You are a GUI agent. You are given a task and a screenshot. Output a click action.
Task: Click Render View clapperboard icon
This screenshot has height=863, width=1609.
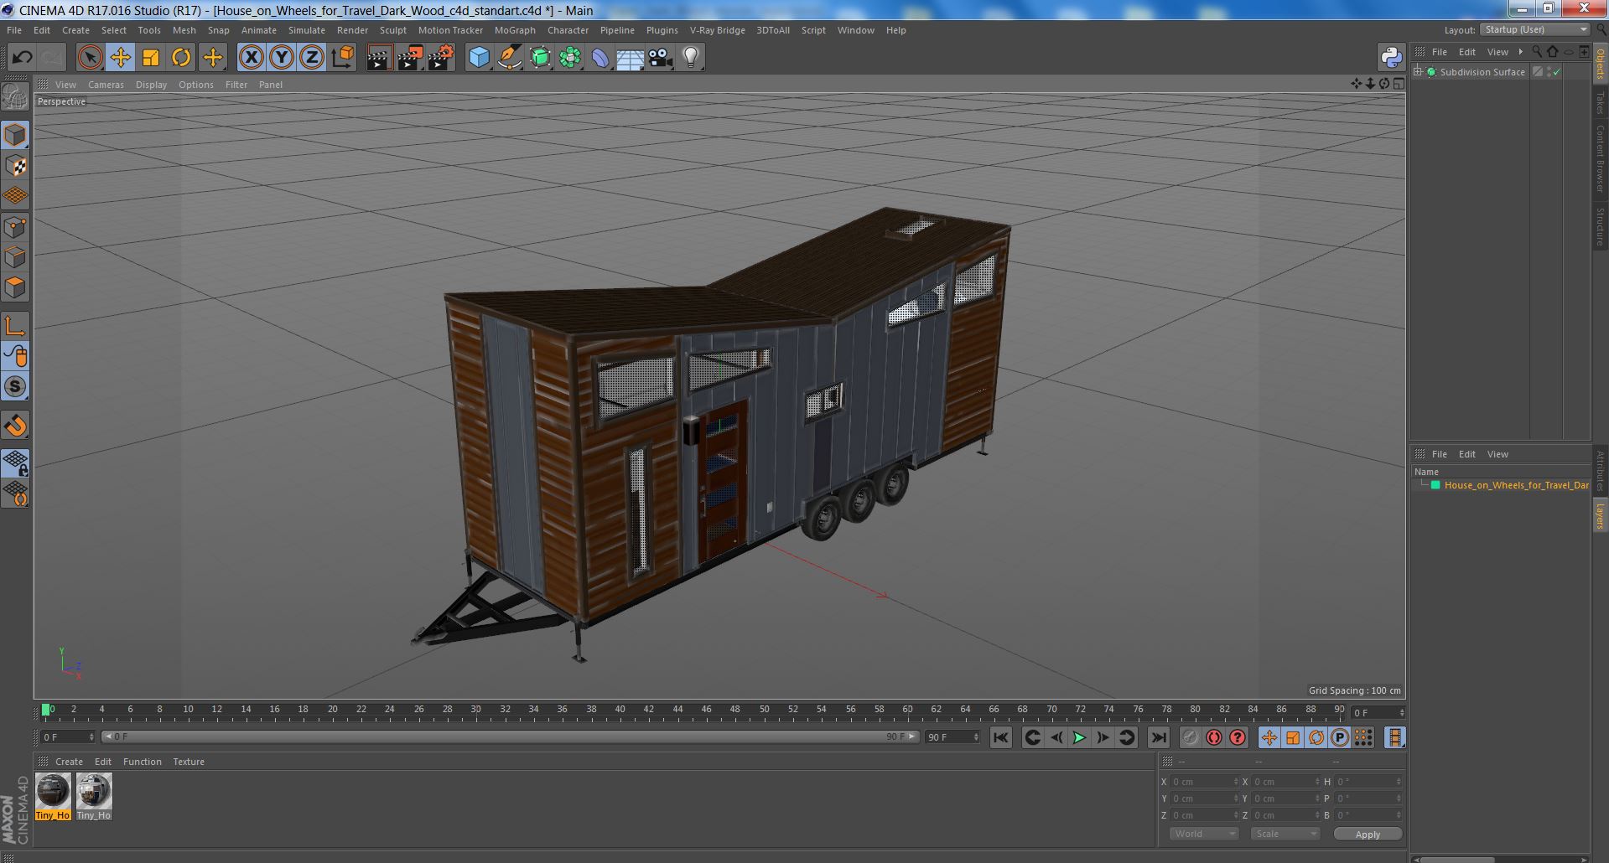[x=379, y=58]
